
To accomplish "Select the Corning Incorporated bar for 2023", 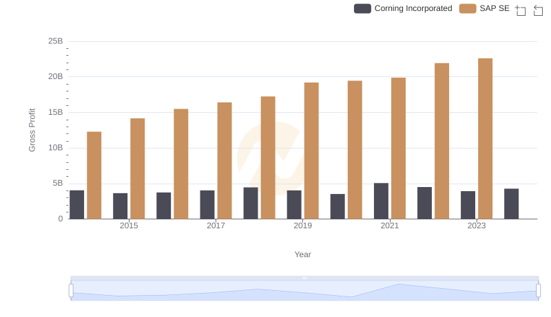I will coord(468,205).
